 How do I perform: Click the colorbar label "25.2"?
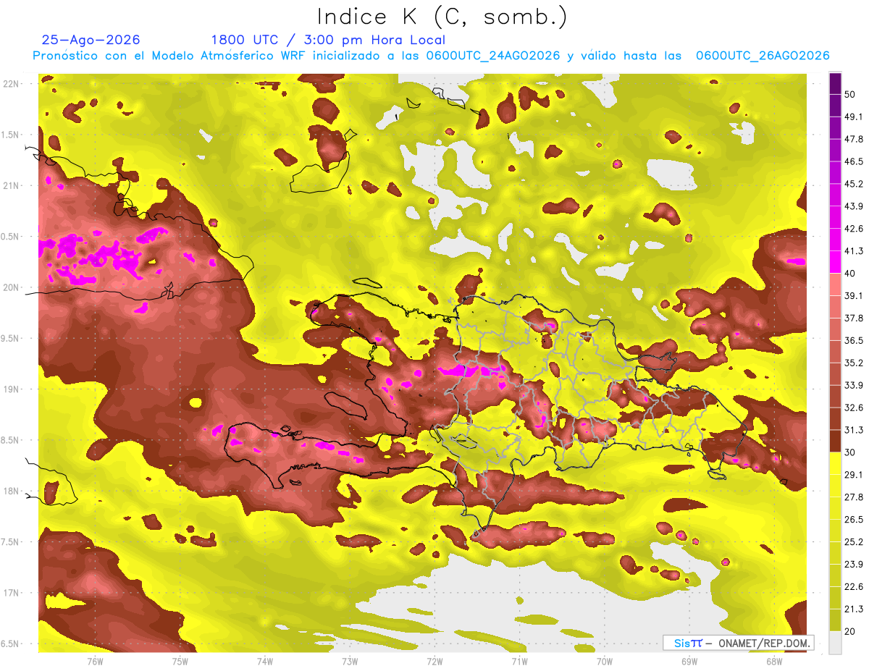click(854, 541)
